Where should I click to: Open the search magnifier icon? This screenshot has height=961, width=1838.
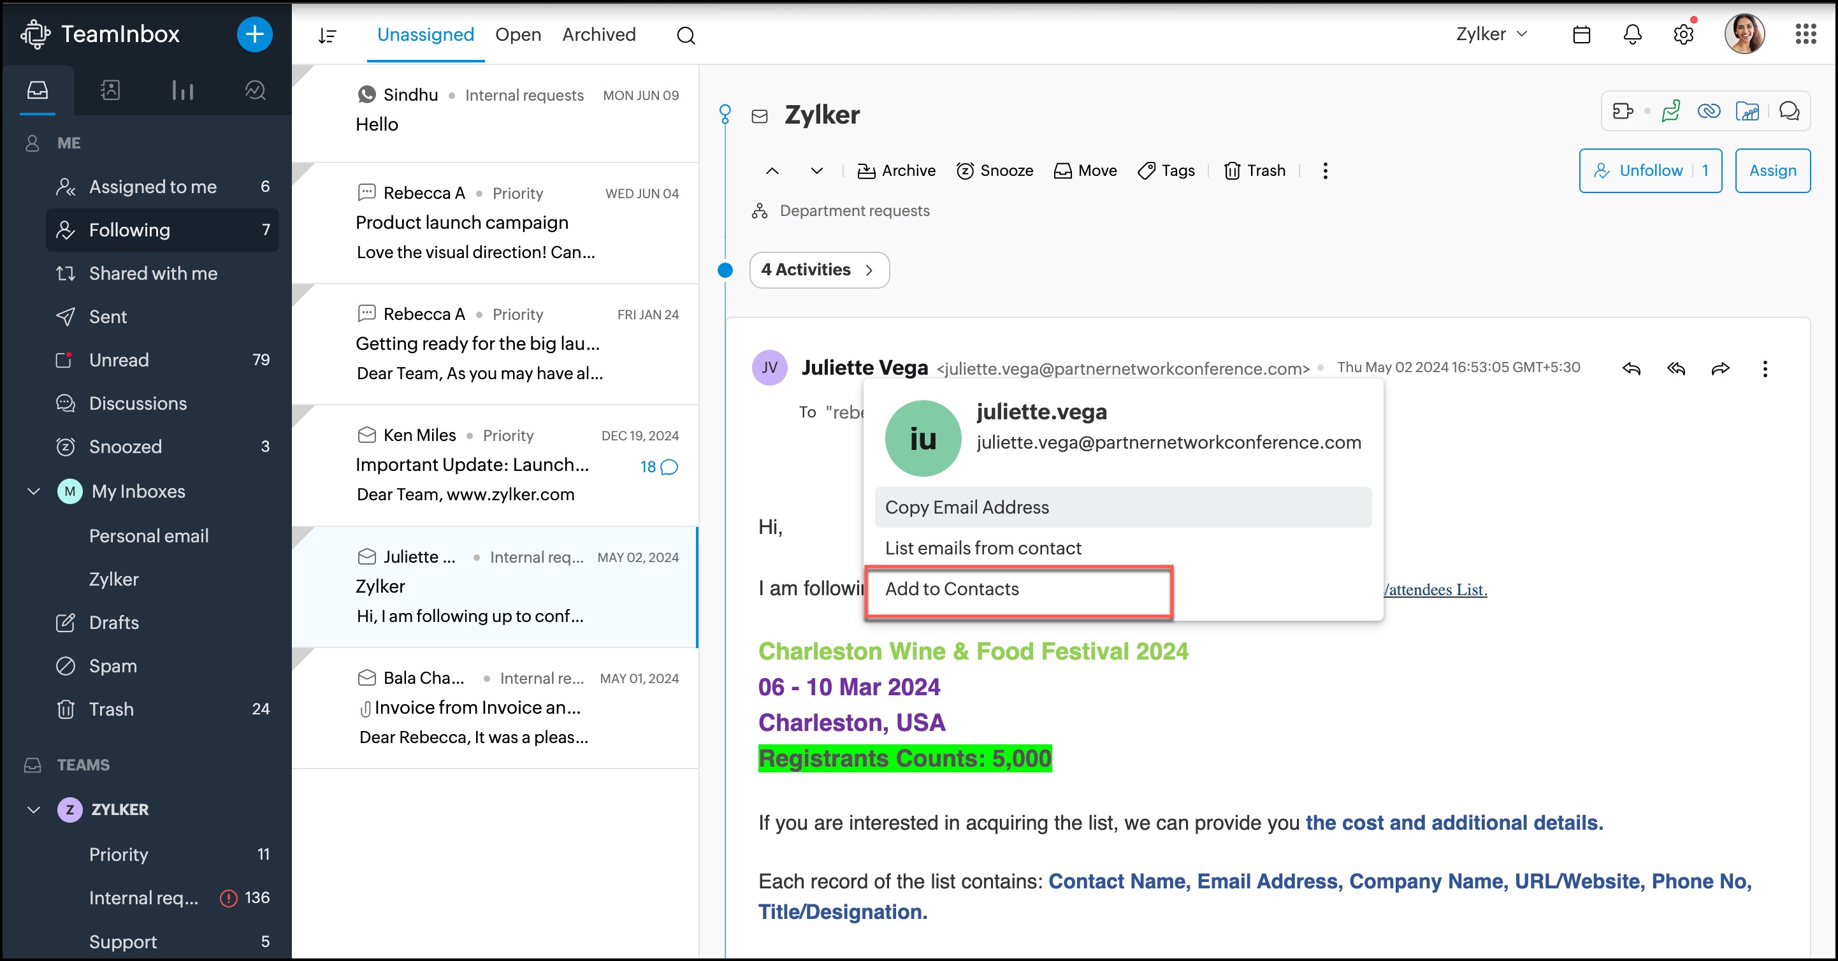(686, 35)
